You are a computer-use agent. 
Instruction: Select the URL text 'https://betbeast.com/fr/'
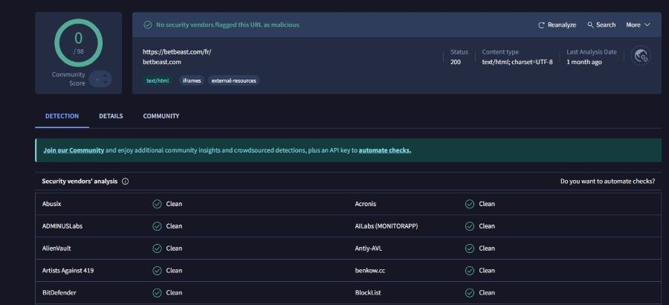177,51
